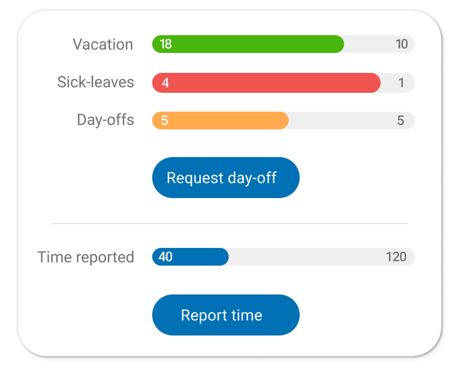Select the Vacation label
Viewport: 463px width, 376px height.
[x=103, y=45]
